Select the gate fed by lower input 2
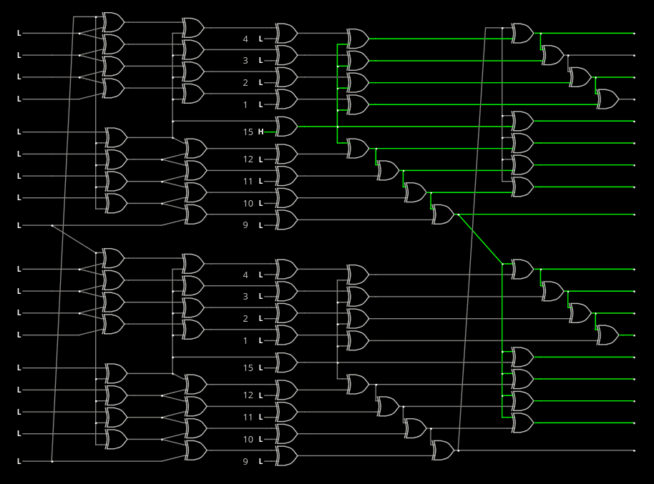The height and width of the screenshot is (484, 654). coord(286,314)
